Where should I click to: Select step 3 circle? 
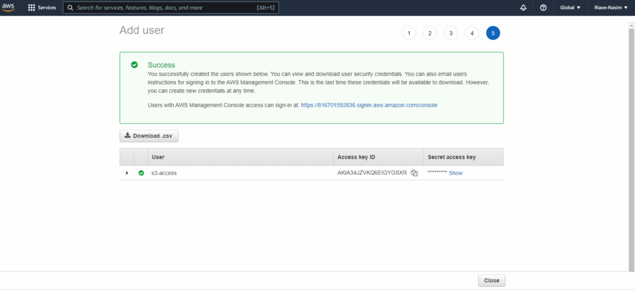coord(451,33)
